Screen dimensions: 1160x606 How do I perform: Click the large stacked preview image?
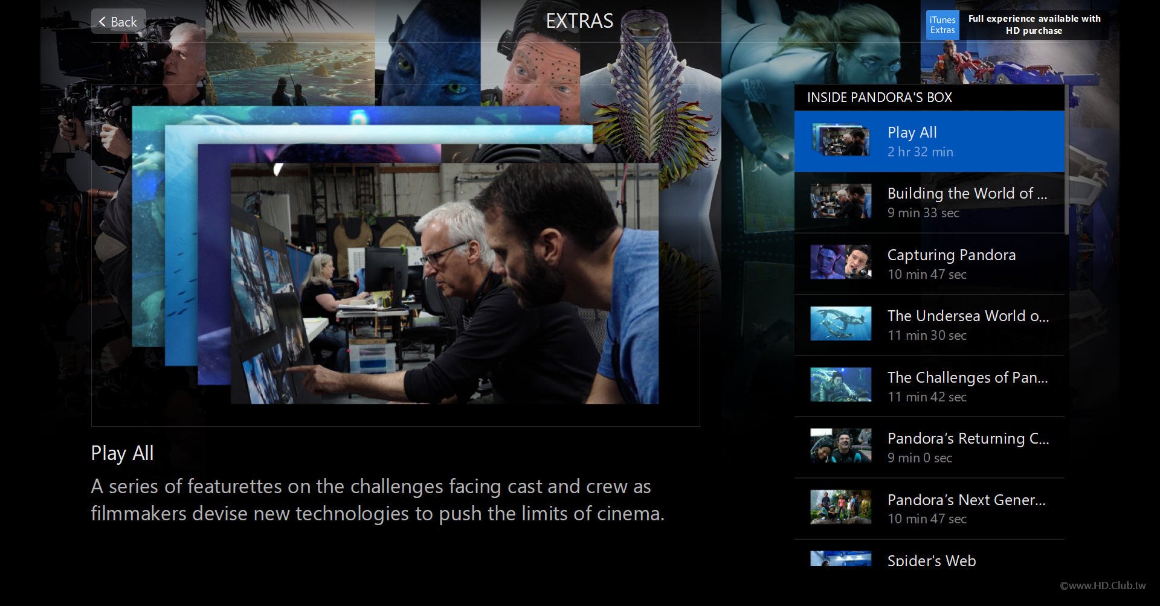click(395, 255)
